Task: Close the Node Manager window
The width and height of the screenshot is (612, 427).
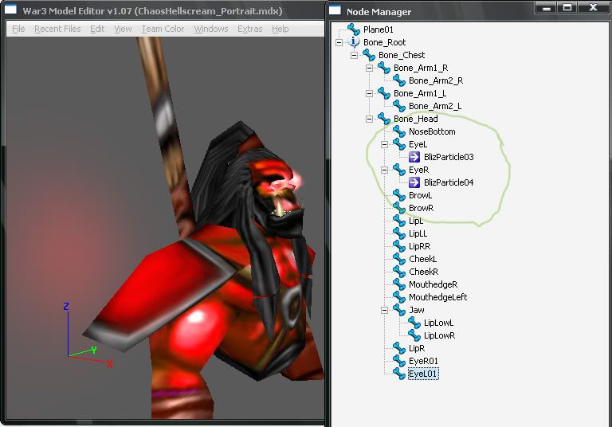Action: [593, 7]
